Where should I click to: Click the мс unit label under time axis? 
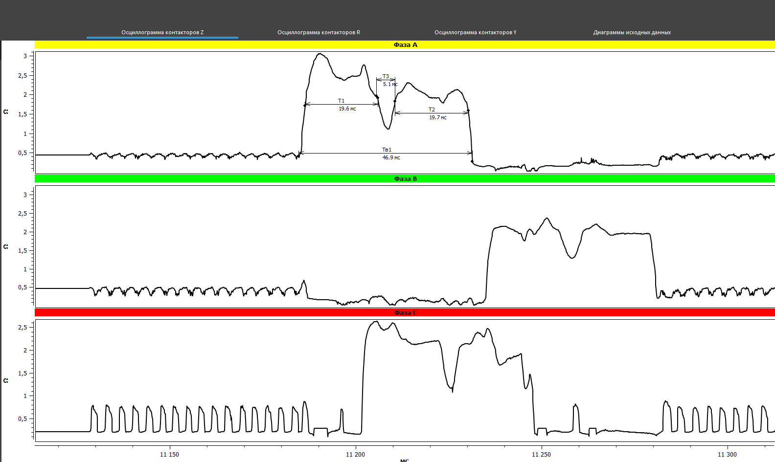pos(404,460)
